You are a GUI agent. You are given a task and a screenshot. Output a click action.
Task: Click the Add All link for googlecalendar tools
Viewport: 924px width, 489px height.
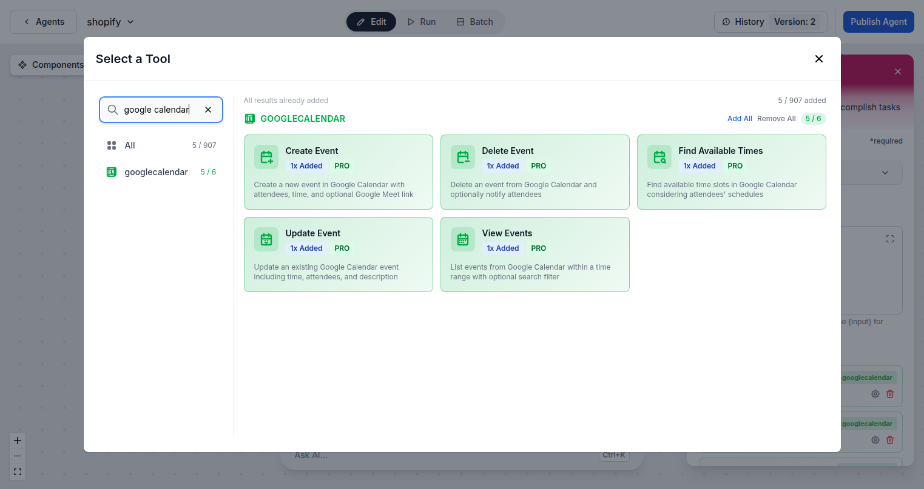pos(740,118)
